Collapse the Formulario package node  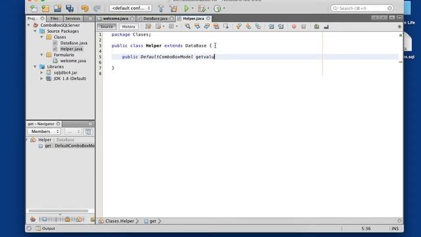[x=41, y=55]
